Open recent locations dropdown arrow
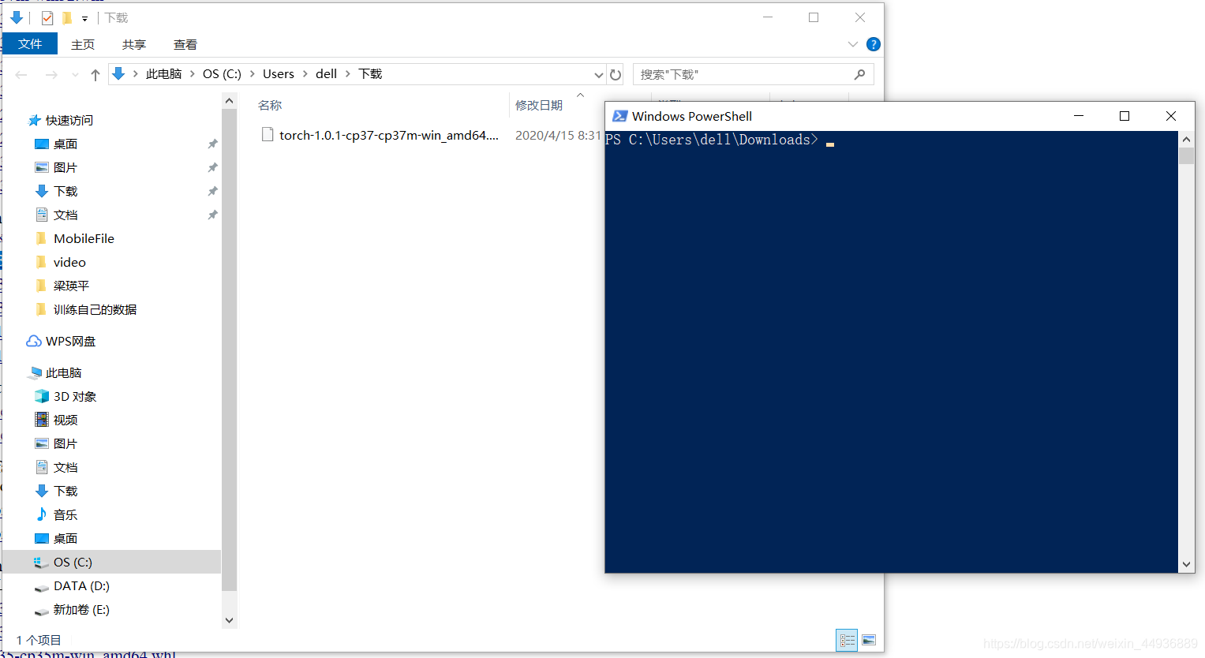Viewport: 1205px width, 658px height. pos(75,75)
